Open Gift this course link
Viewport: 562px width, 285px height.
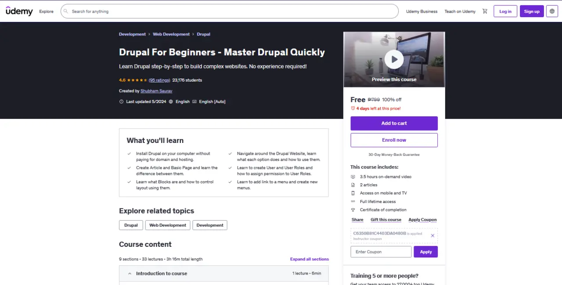pos(386,220)
